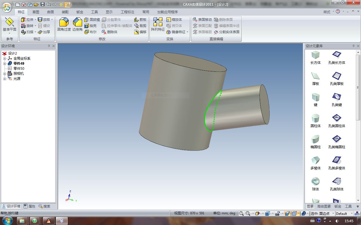
Task: Pick the 孔类圆柱体 hole cylinder element
Action: click(337, 121)
